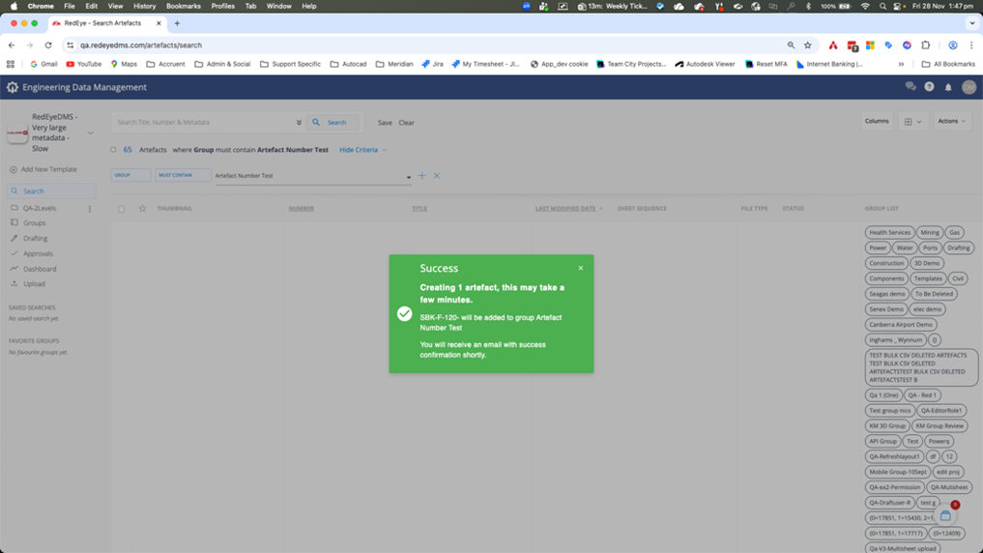Open the QA-2Levels three-dot menu

90,209
